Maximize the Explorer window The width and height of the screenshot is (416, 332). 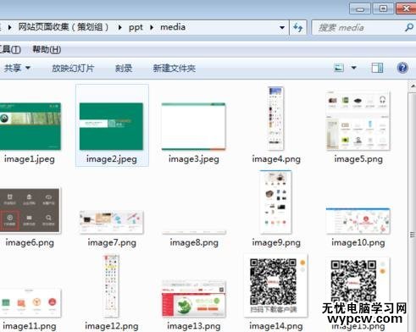pyautogui.click(x=383, y=8)
